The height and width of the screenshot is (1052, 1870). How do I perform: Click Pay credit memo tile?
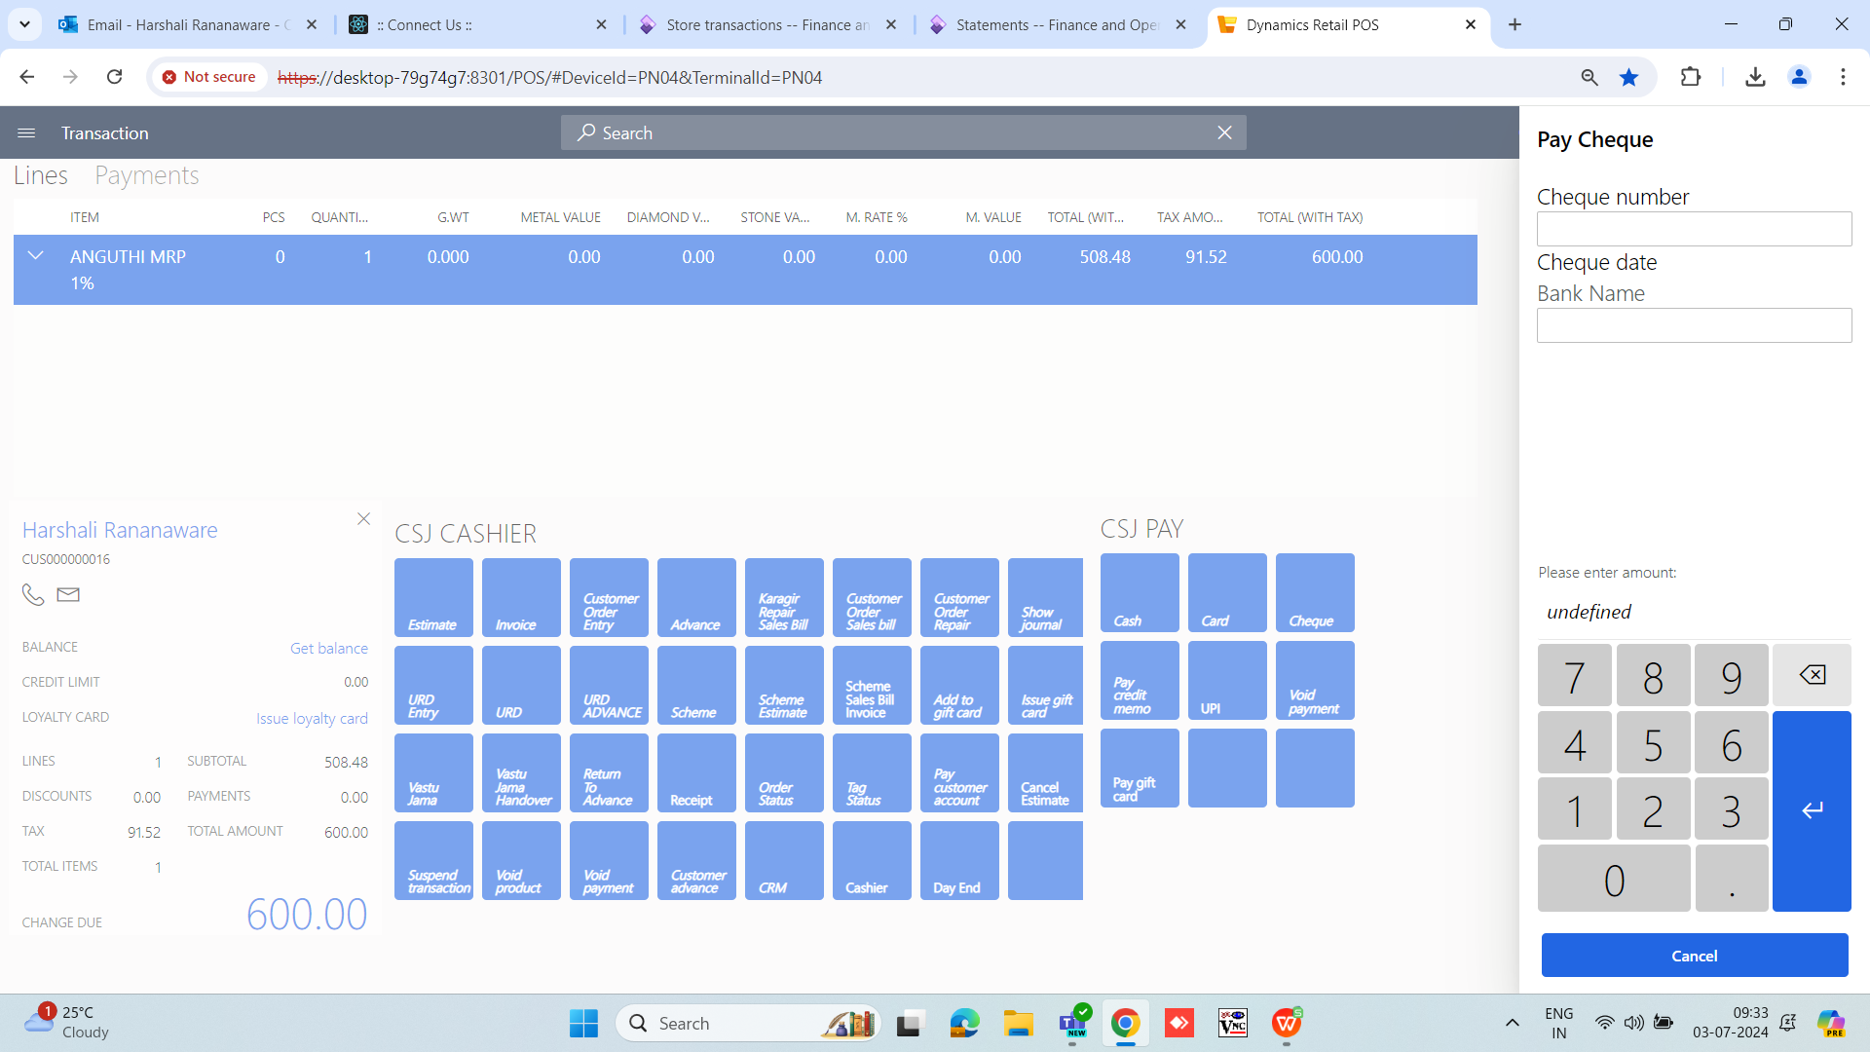point(1140,680)
